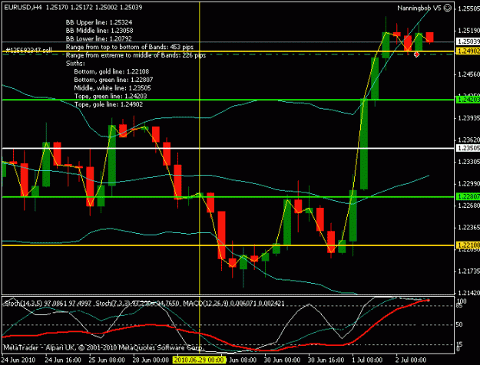Image resolution: width=480 pixels, height=365 pixels.
Task: Click the green price tag 1.22807
Action: [468, 196]
